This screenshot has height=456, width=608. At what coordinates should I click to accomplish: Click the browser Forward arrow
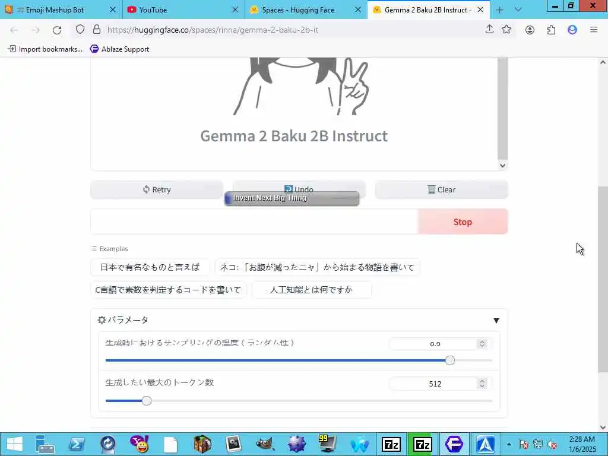tap(36, 30)
